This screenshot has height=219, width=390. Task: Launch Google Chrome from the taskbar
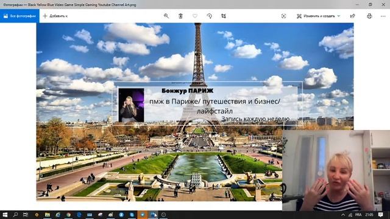[x=68, y=215]
